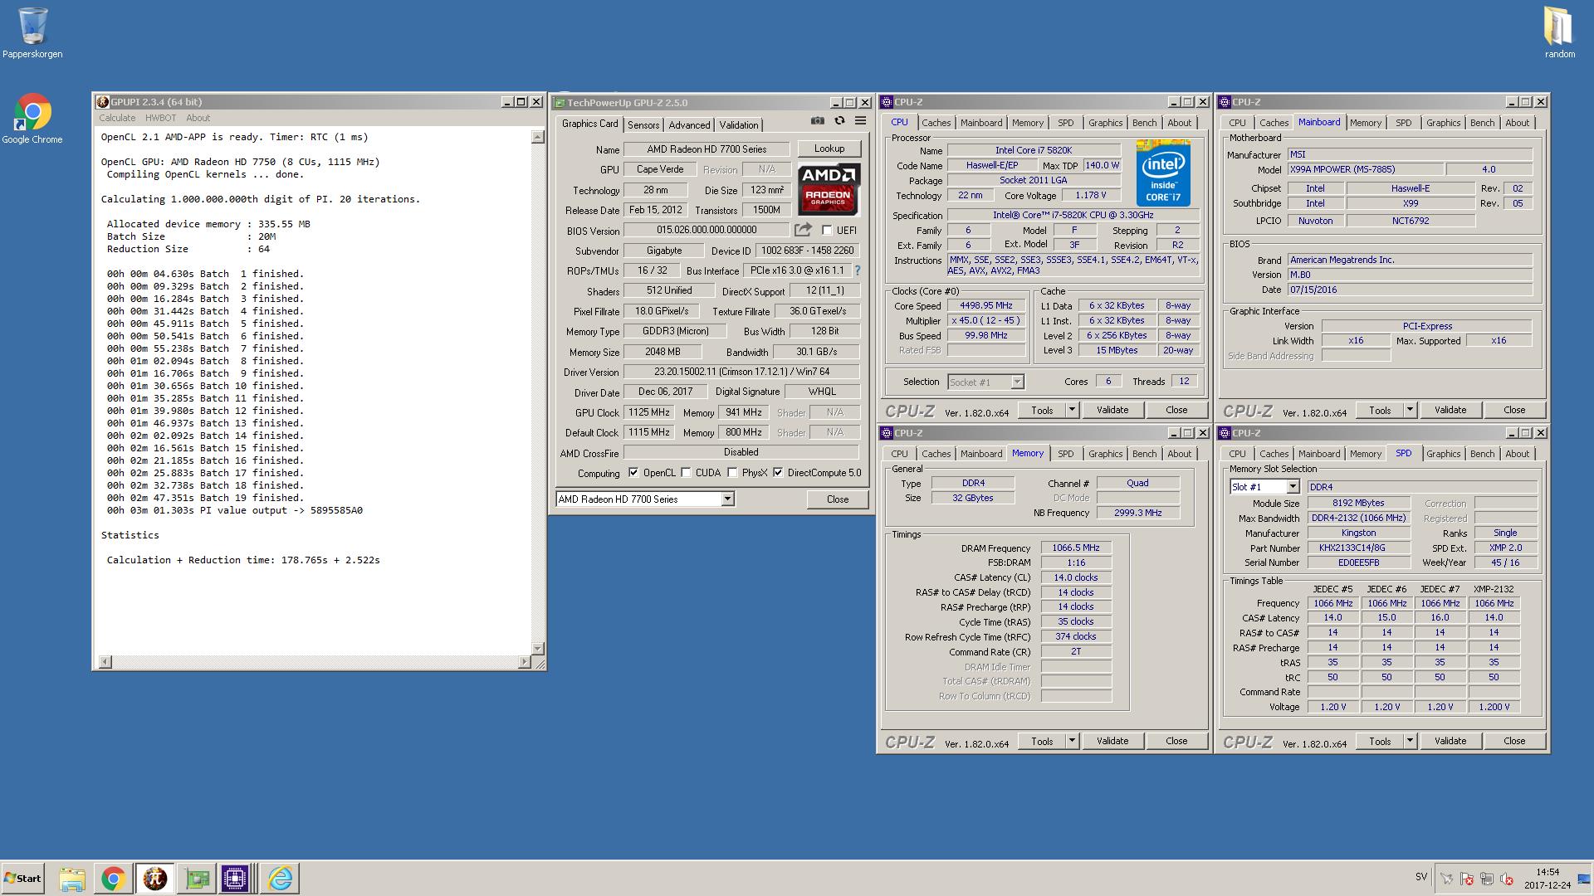This screenshot has height=896, width=1594.
Task: Expand Tools dropdown arrow in SPD window
Action: (x=1410, y=741)
